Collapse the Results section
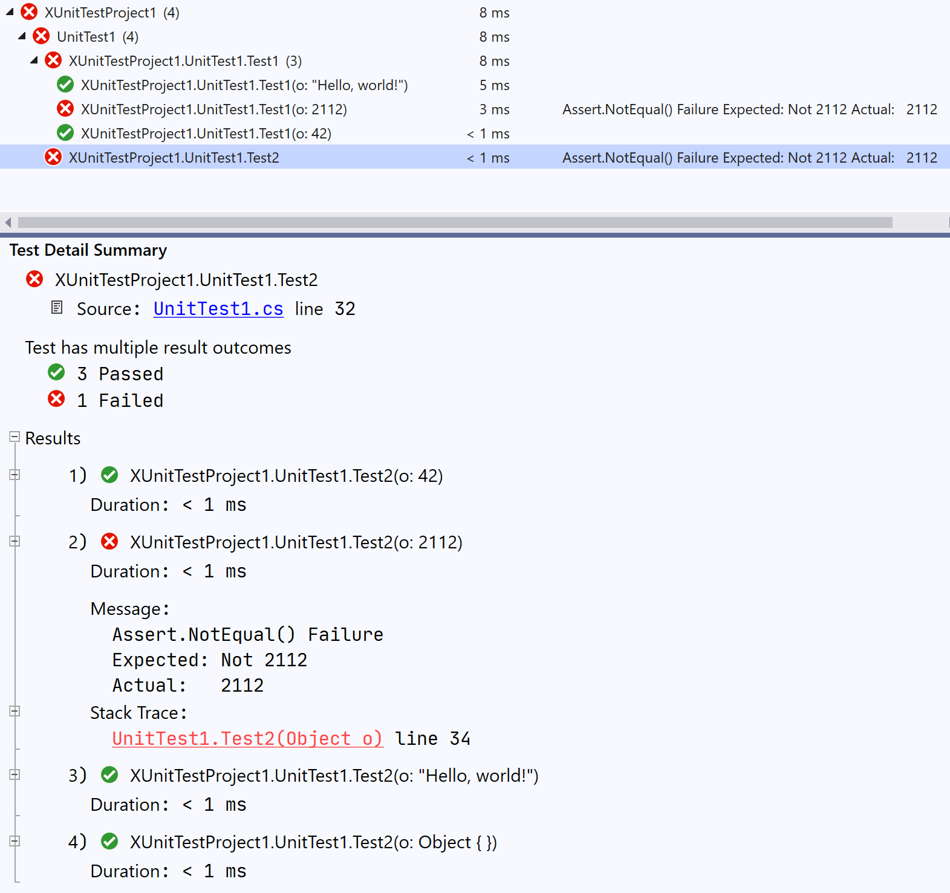This screenshot has width=950, height=893. (x=15, y=437)
